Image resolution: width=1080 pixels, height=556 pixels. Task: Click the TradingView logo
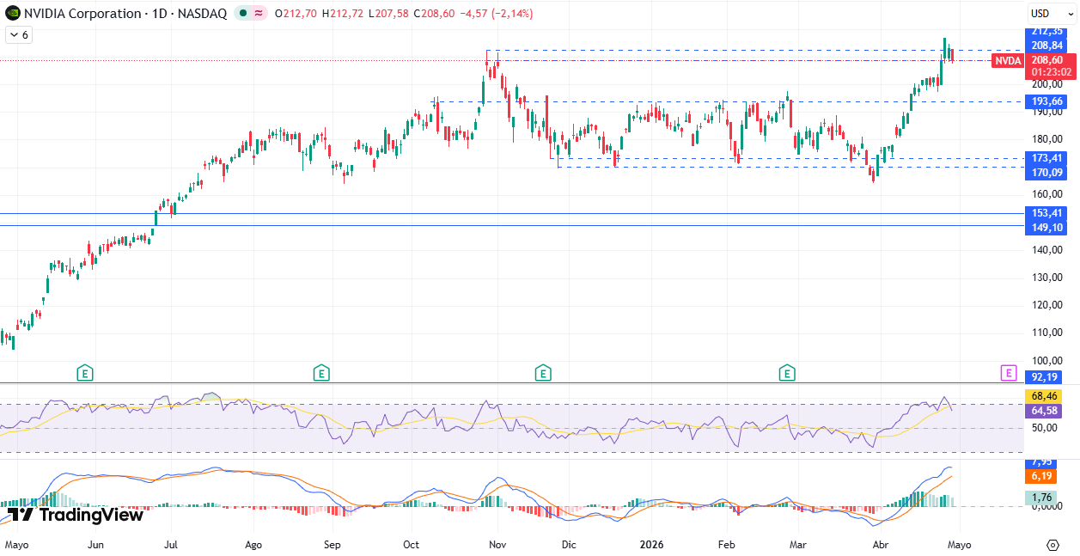pos(75,515)
